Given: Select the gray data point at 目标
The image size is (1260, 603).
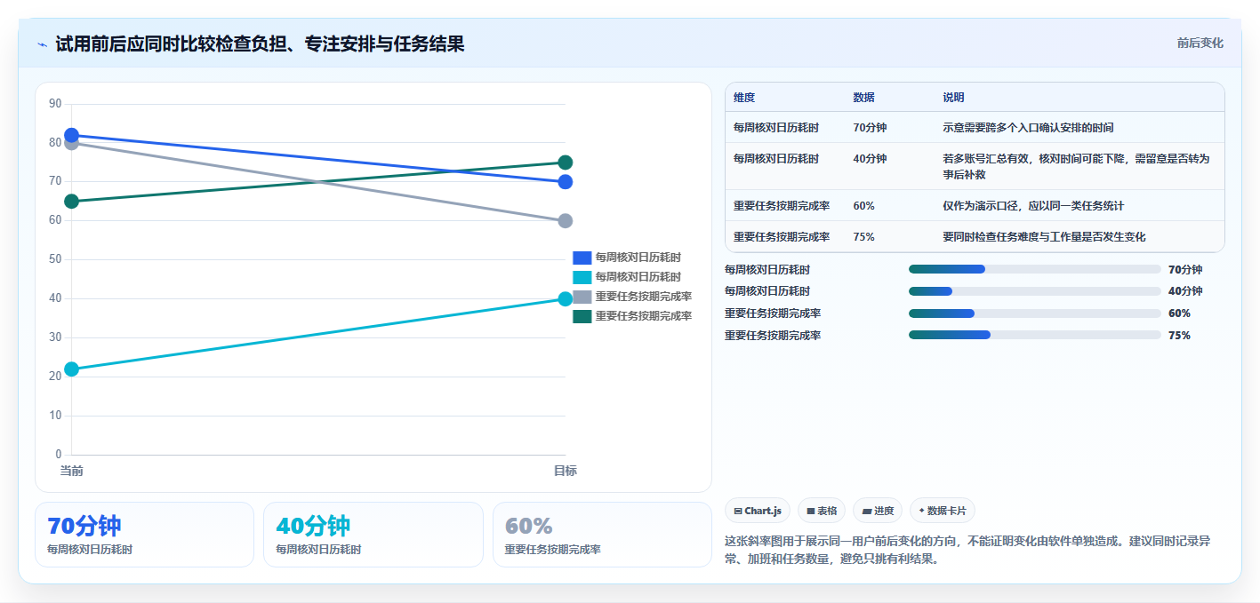Looking at the screenshot, I should (x=565, y=221).
